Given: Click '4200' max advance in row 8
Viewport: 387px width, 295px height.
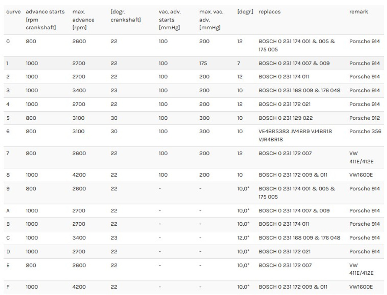Looking at the screenshot, I should click(x=79, y=175).
